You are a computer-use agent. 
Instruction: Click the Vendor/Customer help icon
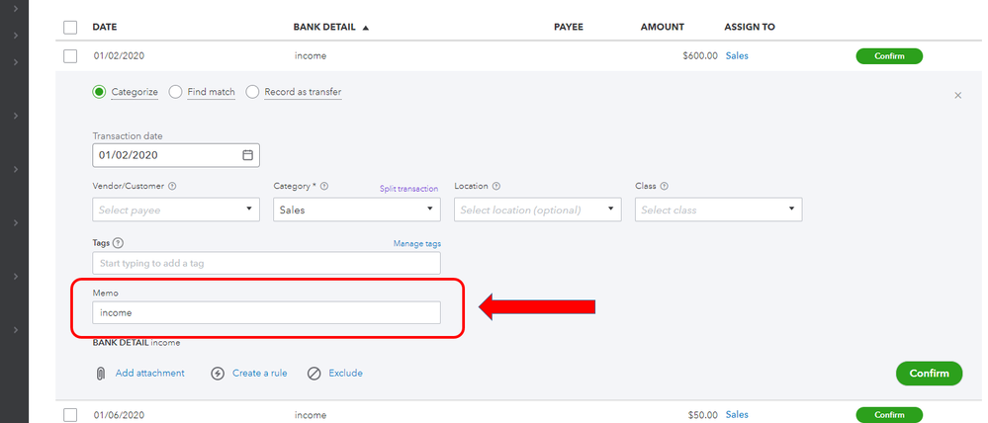(172, 186)
